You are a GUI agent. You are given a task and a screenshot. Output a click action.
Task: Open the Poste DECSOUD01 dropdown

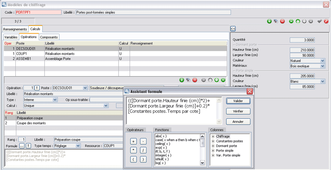[x=85, y=88]
